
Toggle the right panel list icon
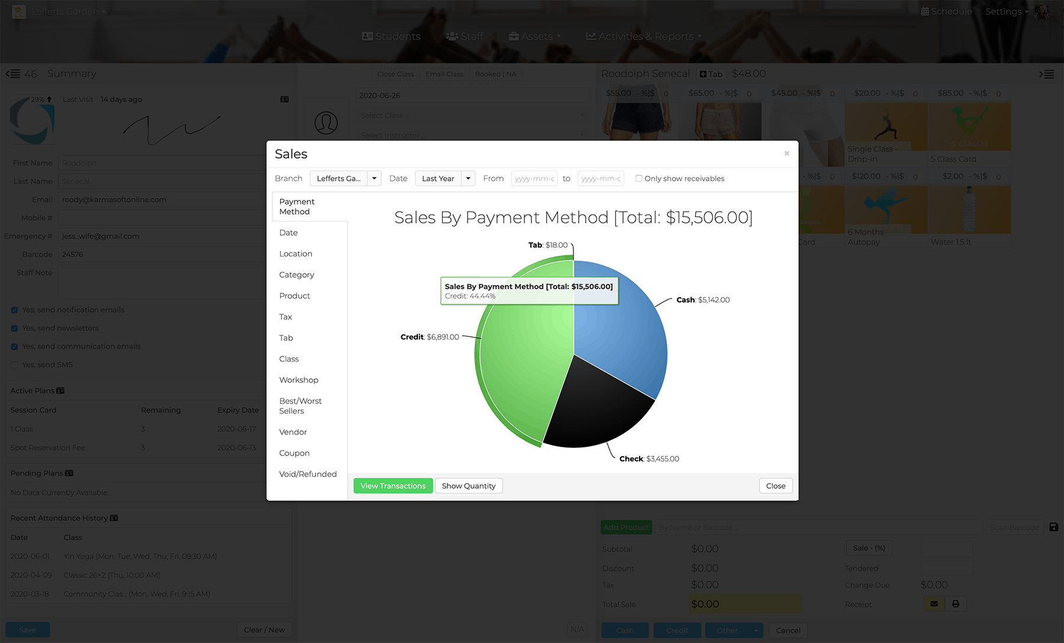[x=1046, y=74]
